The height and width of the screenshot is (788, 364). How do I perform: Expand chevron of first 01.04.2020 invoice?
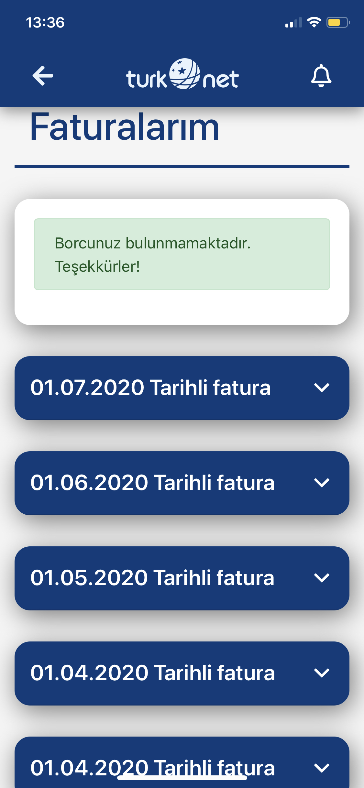tap(322, 673)
